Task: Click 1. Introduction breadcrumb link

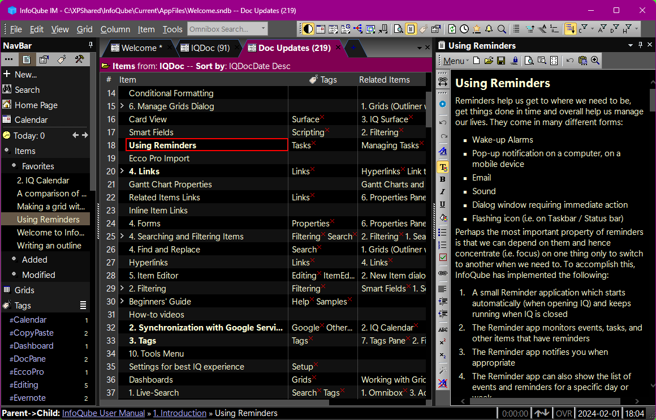Action: pyautogui.click(x=179, y=413)
